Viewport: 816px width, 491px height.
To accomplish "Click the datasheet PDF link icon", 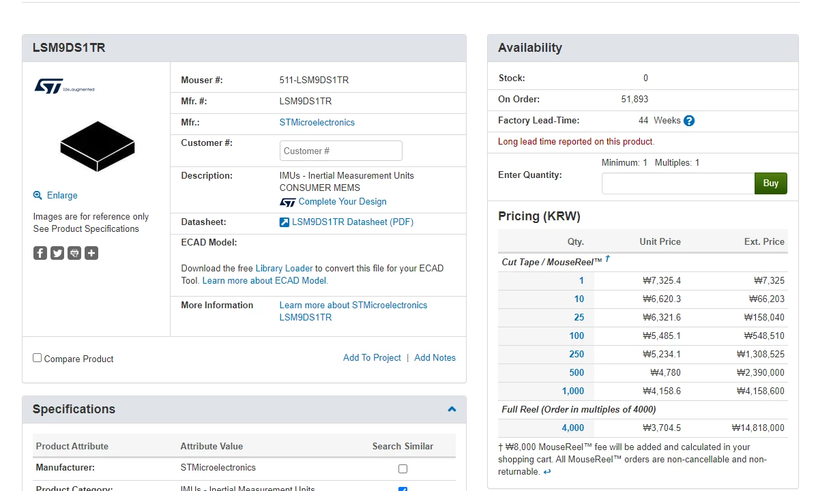I will point(284,222).
